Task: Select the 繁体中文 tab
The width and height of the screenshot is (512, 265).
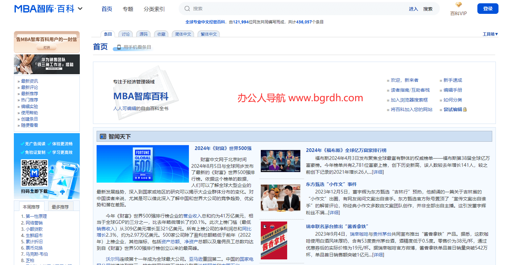Action: click(x=209, y=34)
